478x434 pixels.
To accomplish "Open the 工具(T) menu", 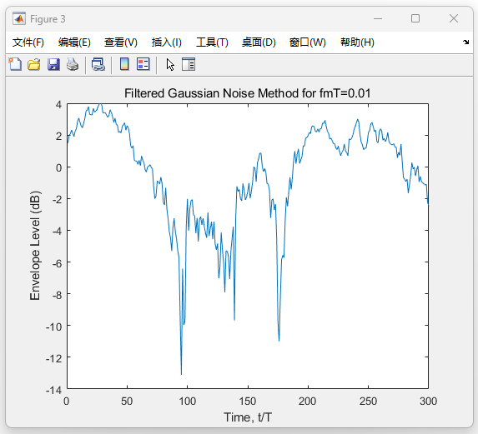I will coord(212,42).
